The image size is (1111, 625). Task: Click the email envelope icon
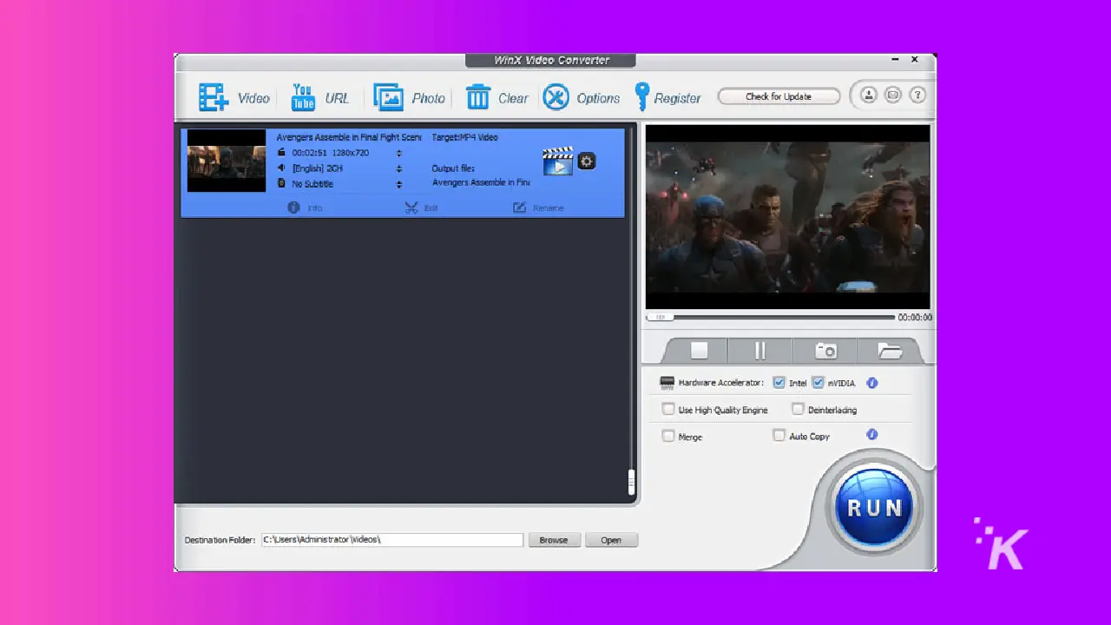892,95
